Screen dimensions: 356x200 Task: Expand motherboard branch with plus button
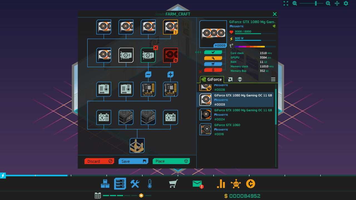(170, 74)
